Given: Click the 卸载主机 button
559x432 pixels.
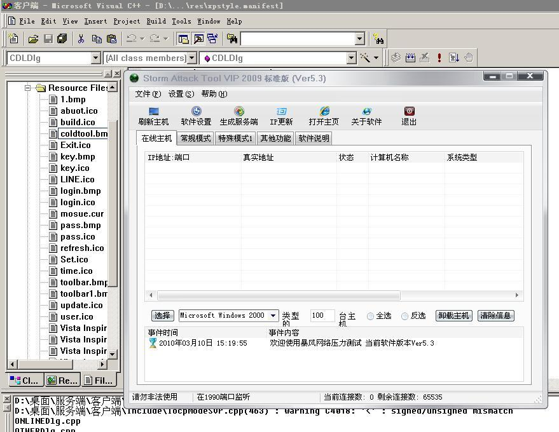Looking at the screenshot, I should click(x=454, y=316).
